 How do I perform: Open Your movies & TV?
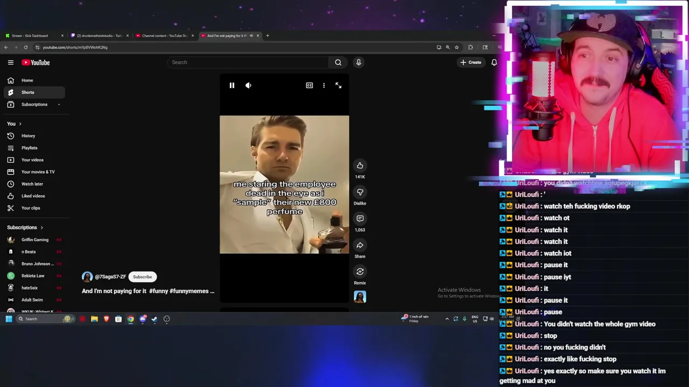34,172
